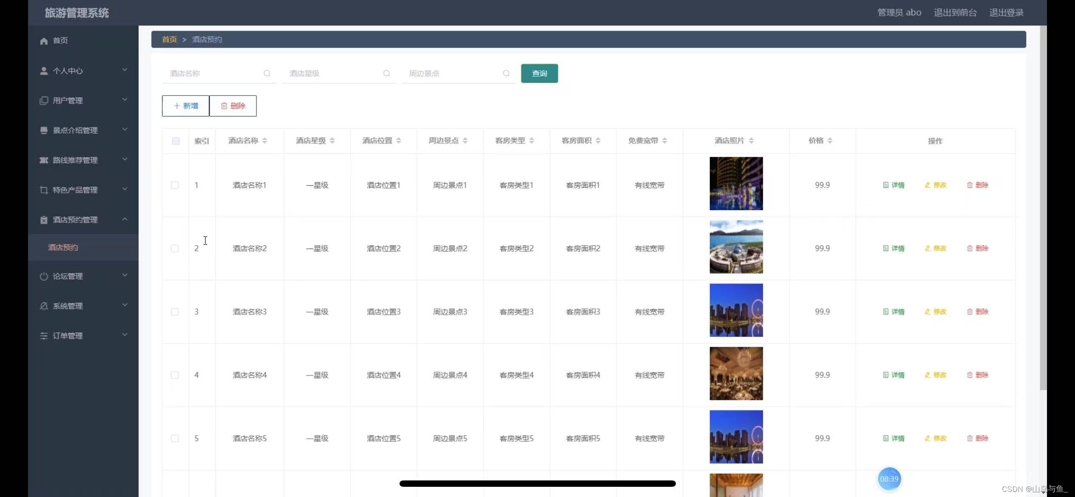Click 修改 edit icon for row 3

point(928,312)
